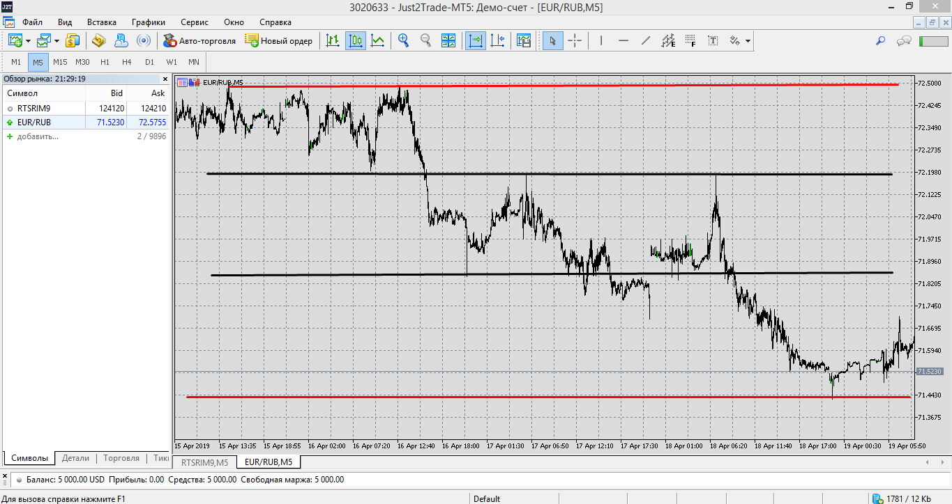The height and width of the screenshot is (504, 952).
Task: Switch to the Детали tab
Action: (75, 458)
